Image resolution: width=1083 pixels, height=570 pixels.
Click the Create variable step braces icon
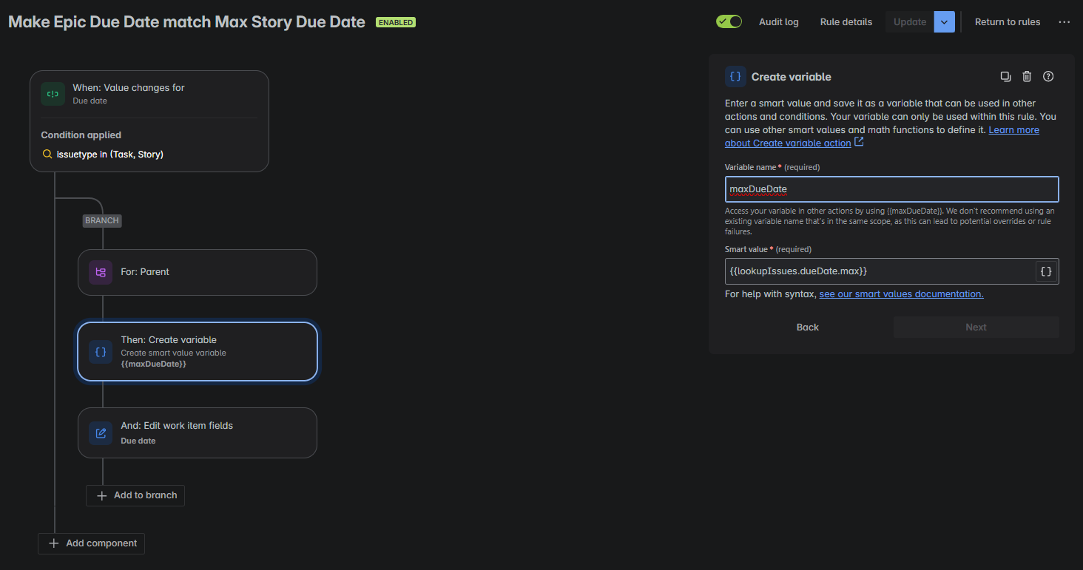(x=101, y=352)
